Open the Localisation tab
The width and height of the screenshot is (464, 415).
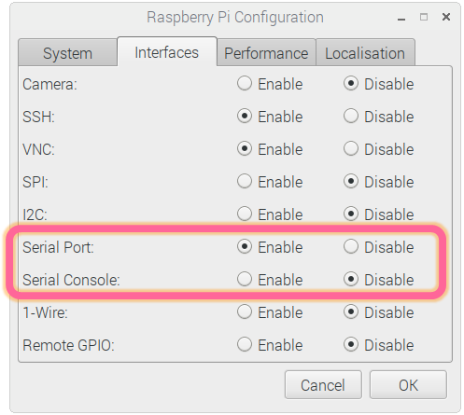click(x=365, y=53)
